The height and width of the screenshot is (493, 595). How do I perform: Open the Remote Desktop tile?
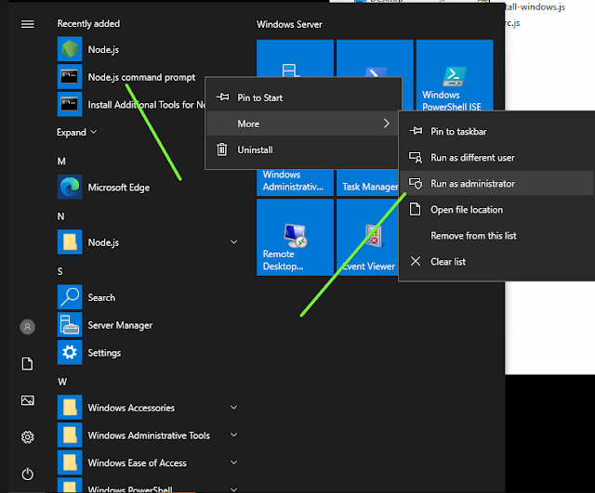[x=295, y=238]
